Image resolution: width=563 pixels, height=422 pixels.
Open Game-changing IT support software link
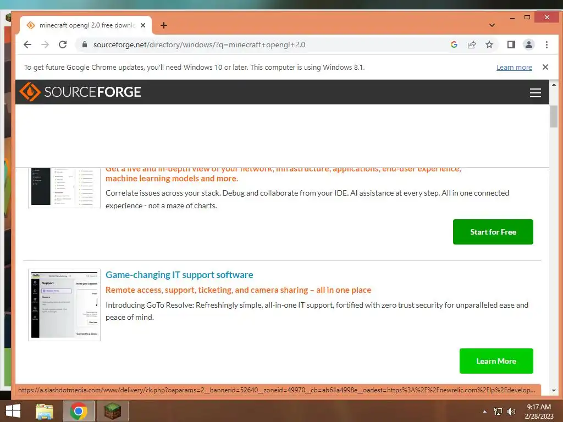tap(179, 275)
